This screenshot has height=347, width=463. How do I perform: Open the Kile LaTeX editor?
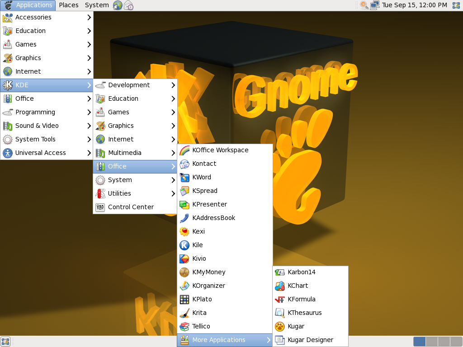(224, 245)
